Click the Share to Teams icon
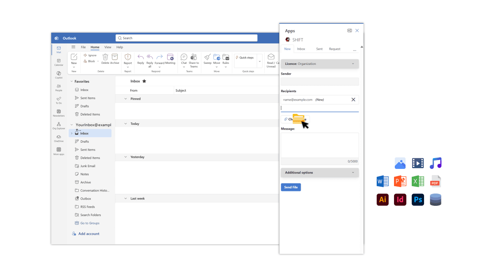The width and height of the screenshot is (493, 277). [194, 57]
